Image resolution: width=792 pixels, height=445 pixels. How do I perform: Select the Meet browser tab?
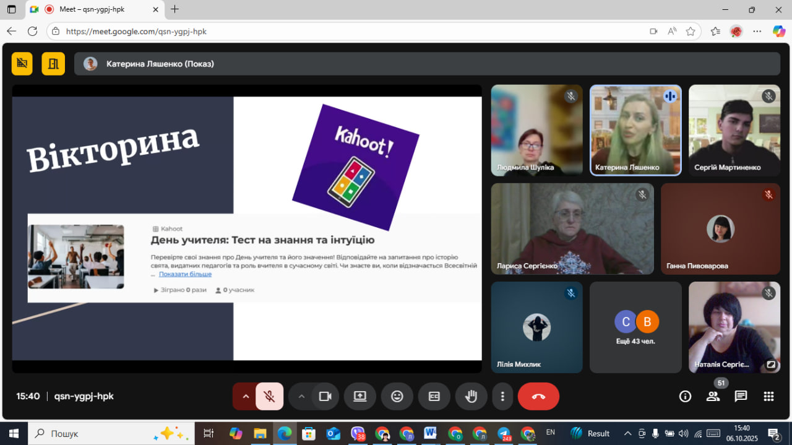93,9
